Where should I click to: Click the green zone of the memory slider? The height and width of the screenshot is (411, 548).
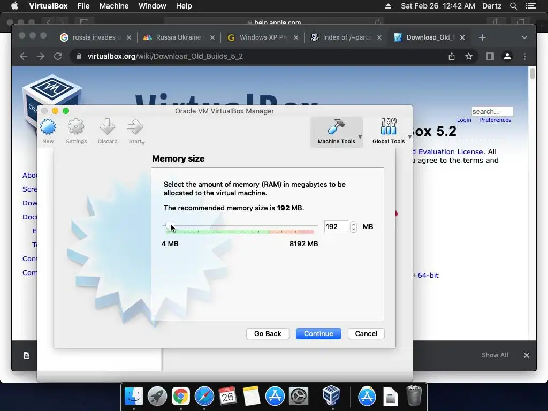click(x=217, y=232)
